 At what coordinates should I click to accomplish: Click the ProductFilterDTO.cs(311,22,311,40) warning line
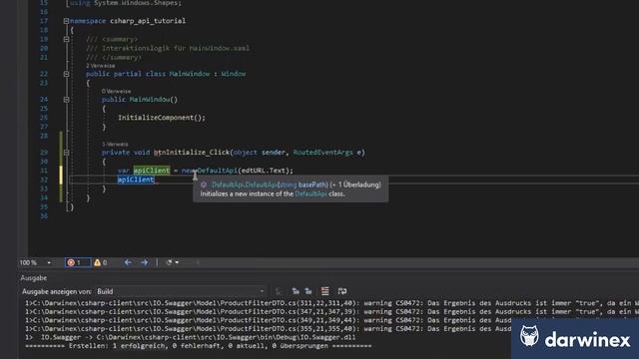coord(331,303)
